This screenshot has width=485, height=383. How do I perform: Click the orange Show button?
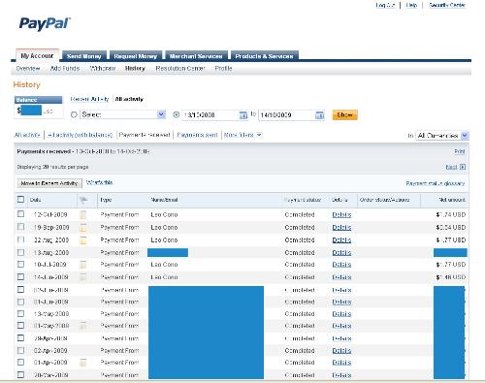click(345, 114)
